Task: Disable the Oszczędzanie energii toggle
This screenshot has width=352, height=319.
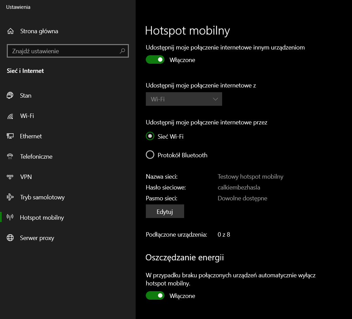Action: tap(155, 296)
